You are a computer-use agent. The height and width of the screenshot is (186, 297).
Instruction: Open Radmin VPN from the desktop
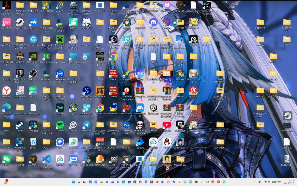(x=87, y=109)
